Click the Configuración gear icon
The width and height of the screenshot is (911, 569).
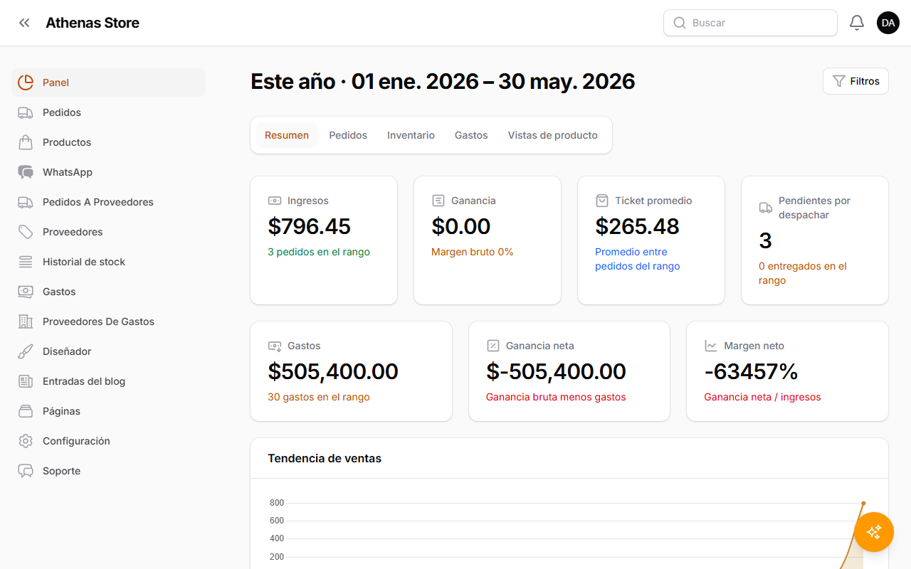click(26, 441)
